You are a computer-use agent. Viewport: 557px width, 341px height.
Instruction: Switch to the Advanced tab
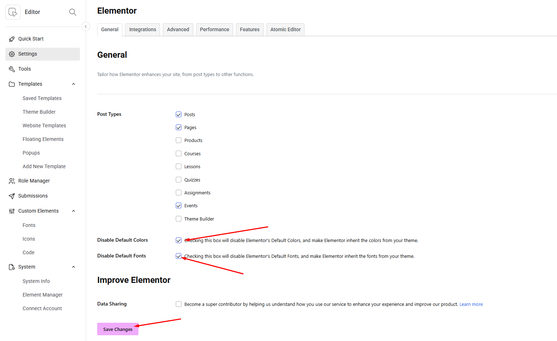[x=178, y=30]
